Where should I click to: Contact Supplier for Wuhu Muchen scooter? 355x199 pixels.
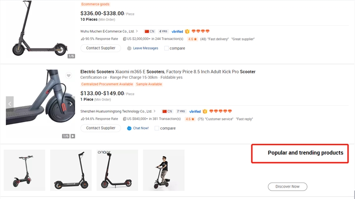pyautogui.click(x=100, y=48)
